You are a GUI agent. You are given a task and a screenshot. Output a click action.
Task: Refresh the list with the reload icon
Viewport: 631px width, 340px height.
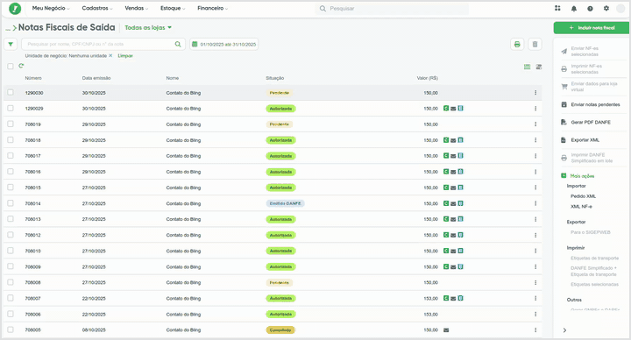(x=21, y=66)
